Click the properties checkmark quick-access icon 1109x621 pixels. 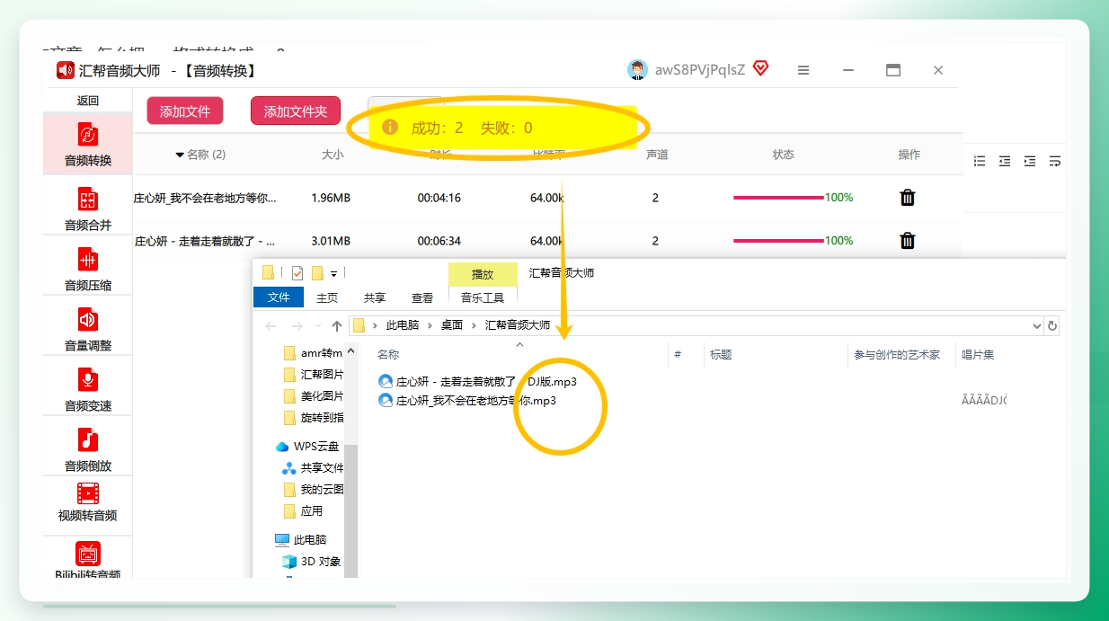[297, 273]
